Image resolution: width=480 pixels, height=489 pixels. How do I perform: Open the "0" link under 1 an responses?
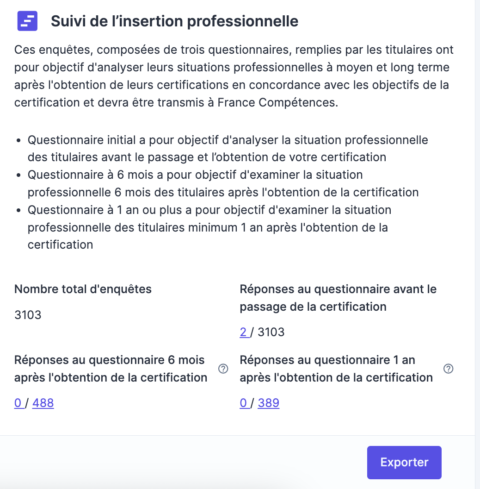243,403
